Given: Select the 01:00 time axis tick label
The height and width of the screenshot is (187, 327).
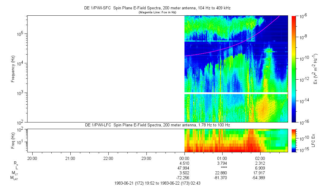Looking at the screenshot, I should 222,158.
